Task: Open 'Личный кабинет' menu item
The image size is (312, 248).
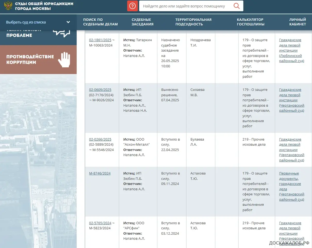Action: click(297, 22)
